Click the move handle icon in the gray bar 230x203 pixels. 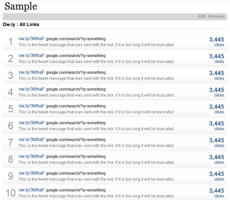coord(7,16)
